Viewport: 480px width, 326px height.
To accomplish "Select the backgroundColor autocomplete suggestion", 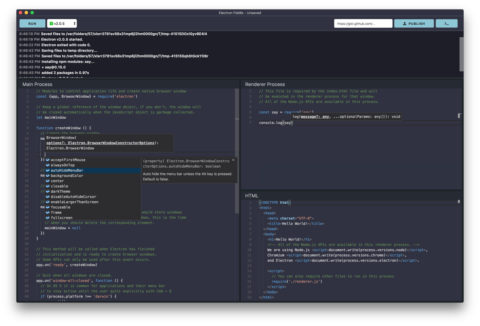I will pyautogui.click(x=93, y=176).
